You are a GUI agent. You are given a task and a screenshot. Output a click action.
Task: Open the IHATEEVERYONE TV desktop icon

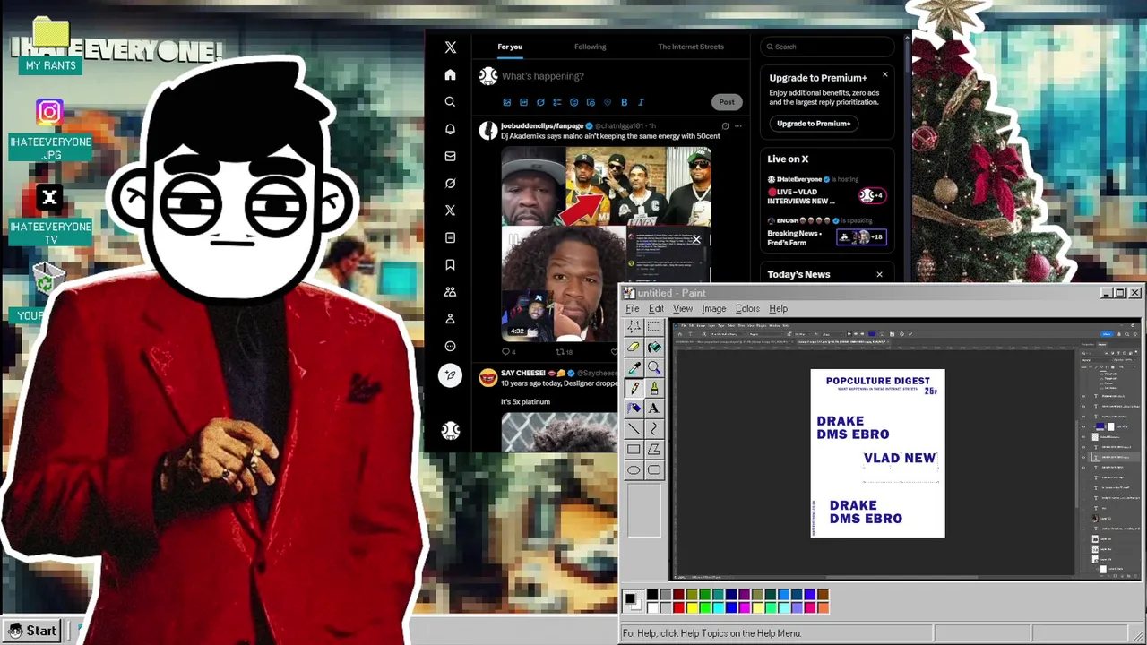[x=50, y=215]
